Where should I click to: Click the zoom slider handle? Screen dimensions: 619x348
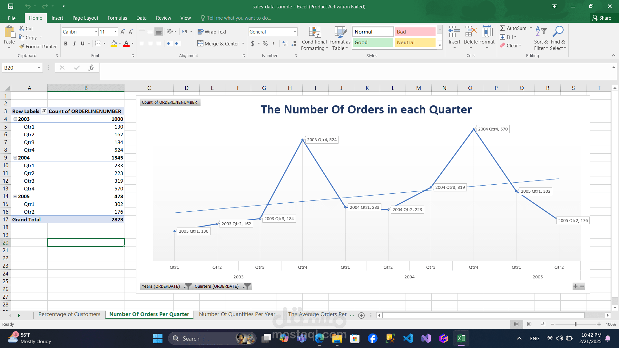tap(575, 324)
